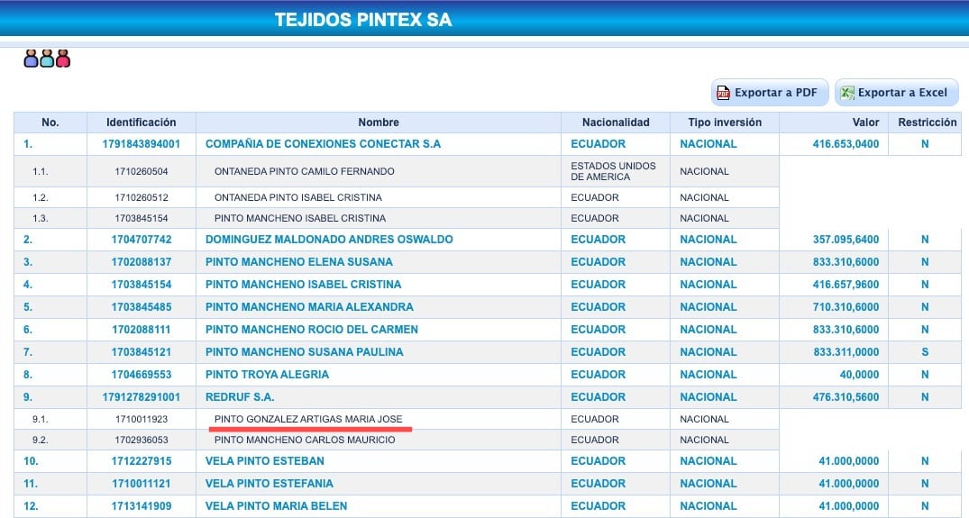The image size is (969, 518).
Task: Click identification 1703845121
Action: tap(142, 352)
